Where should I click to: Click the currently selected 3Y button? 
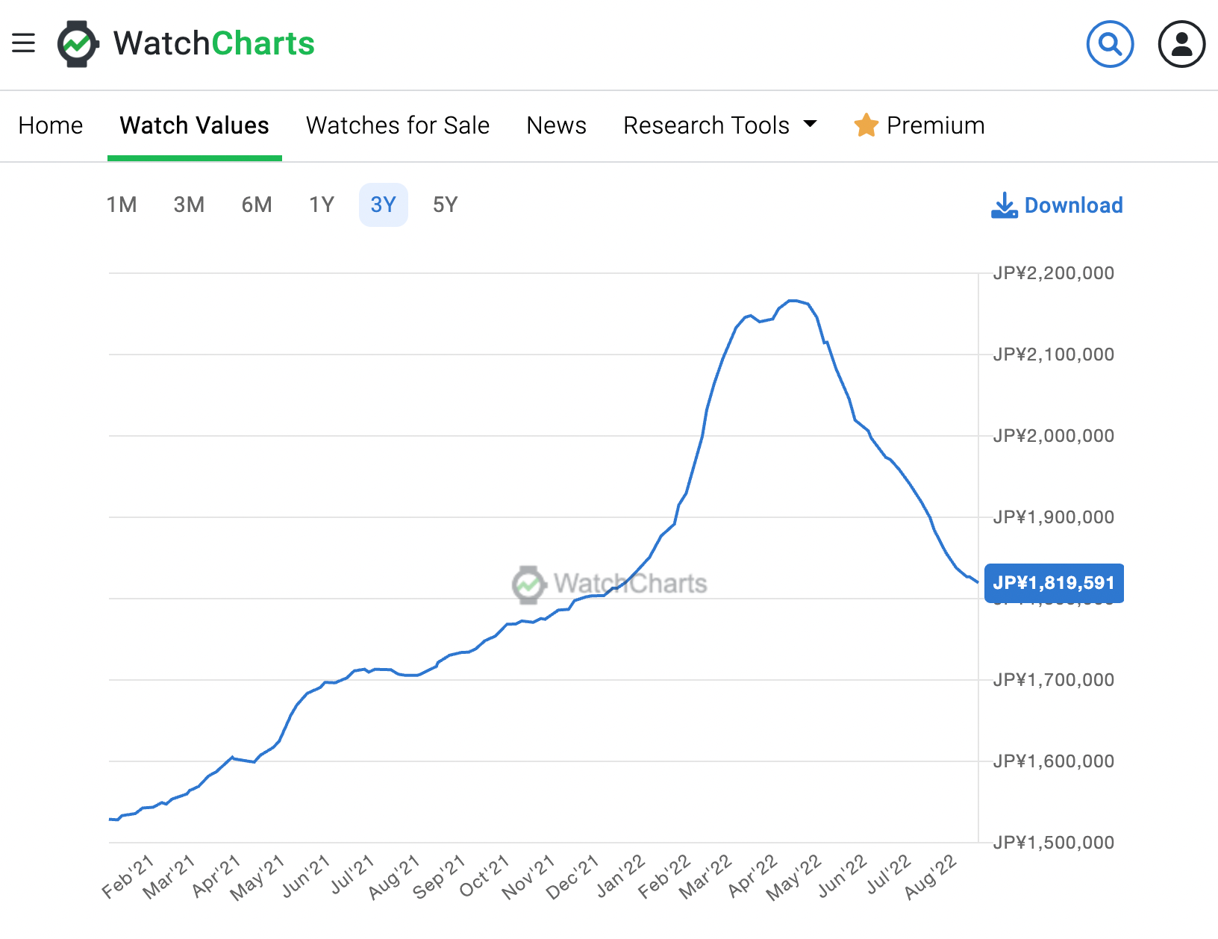coord(383,204)
